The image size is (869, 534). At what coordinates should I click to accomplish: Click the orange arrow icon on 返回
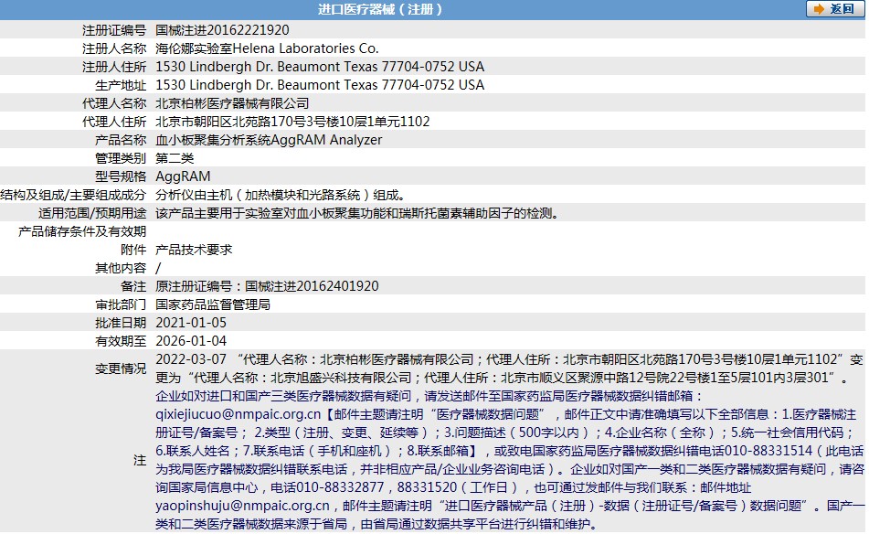[819, 9]
